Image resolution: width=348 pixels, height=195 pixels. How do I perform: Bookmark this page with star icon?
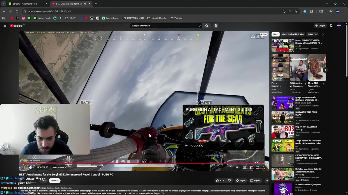(296, 11)
